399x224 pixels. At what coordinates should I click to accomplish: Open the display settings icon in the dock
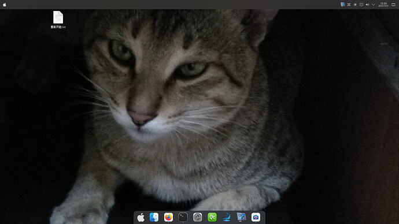pyautogui.click(x=241, y=217)
